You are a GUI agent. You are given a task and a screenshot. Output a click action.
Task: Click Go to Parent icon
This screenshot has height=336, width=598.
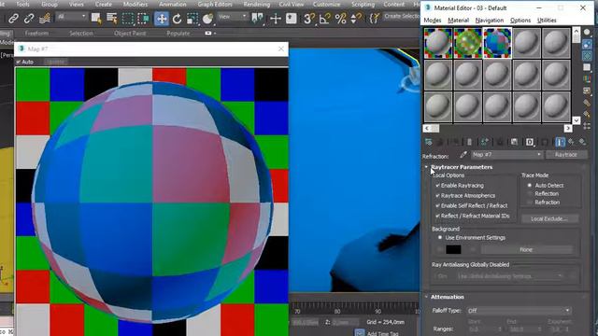[x=571, y=142]
